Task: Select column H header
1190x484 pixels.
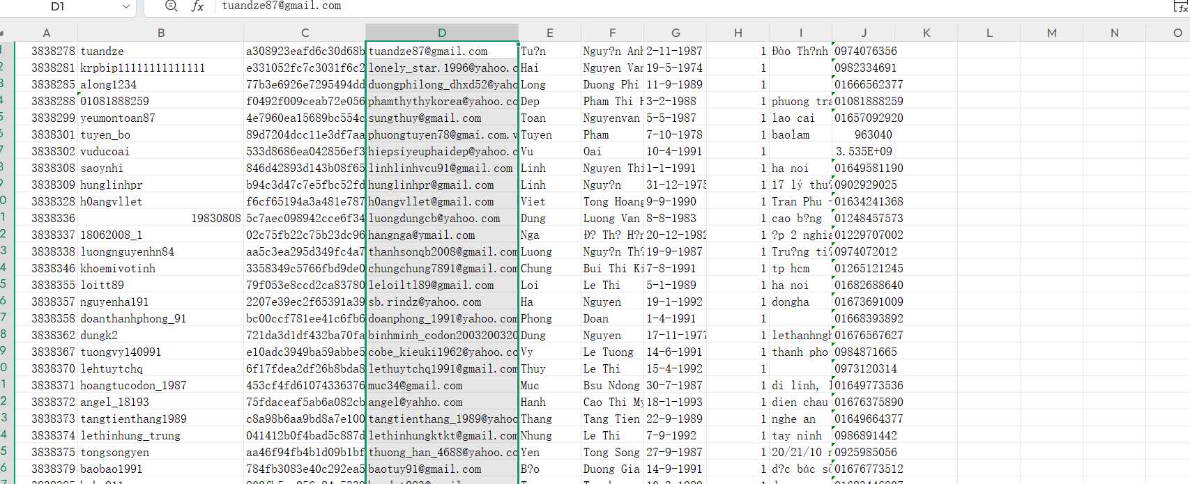Action: 738,33
